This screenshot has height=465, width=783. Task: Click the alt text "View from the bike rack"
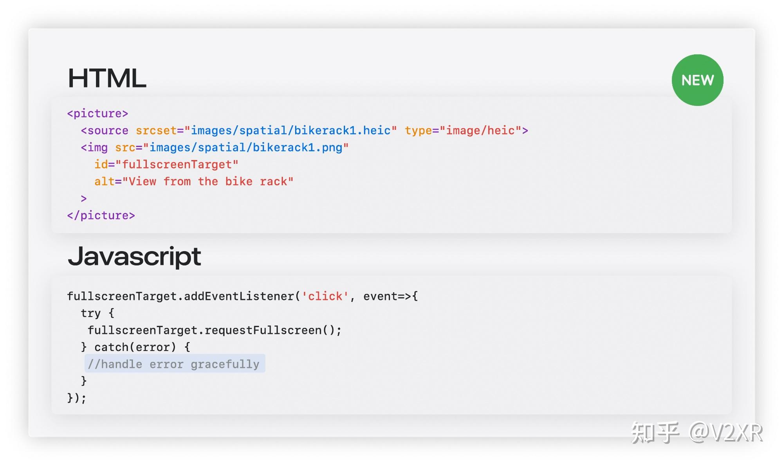pyautogui.click(x=208, y=181)
